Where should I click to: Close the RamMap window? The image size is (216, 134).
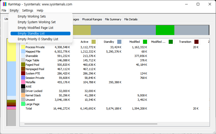coord(210,4)
